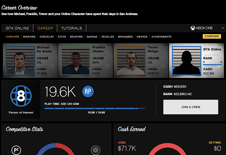Switch to the Career tab
226x155 pixels.
(45, 28)
